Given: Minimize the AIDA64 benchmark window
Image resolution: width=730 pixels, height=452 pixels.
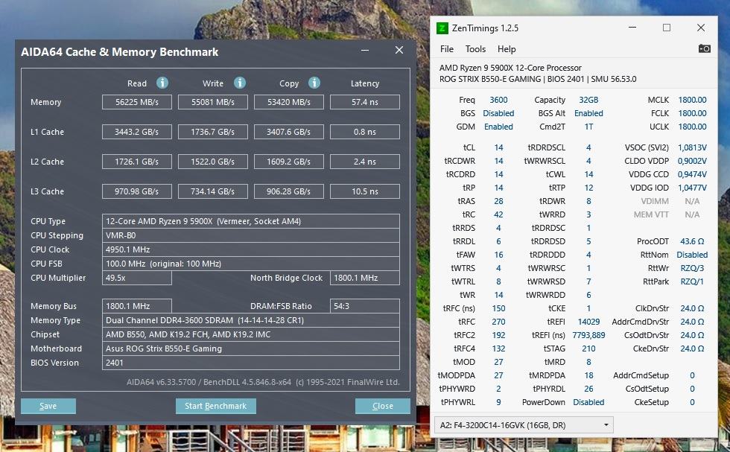Looking at the screenshot, I should click(x=365, y=51).
